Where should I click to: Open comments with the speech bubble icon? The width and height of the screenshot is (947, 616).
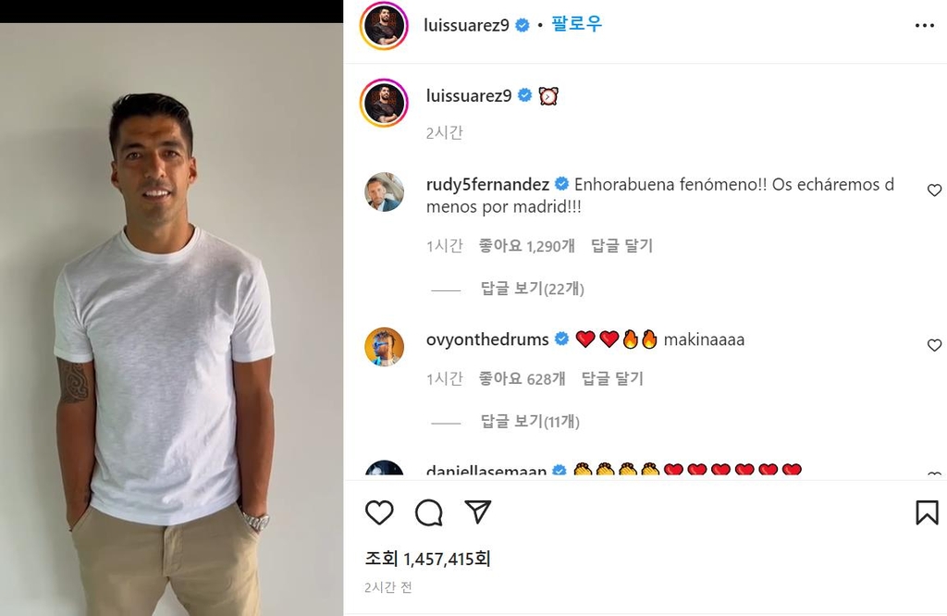(x=428, y=512)
